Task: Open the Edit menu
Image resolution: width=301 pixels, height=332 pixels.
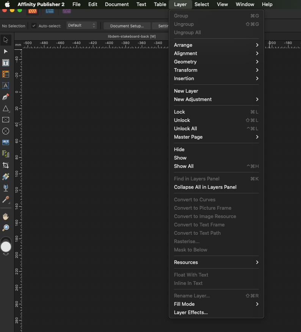Action: tap(92, 4)
